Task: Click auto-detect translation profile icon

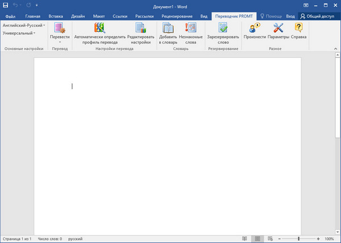Action: tap(100, 28)
